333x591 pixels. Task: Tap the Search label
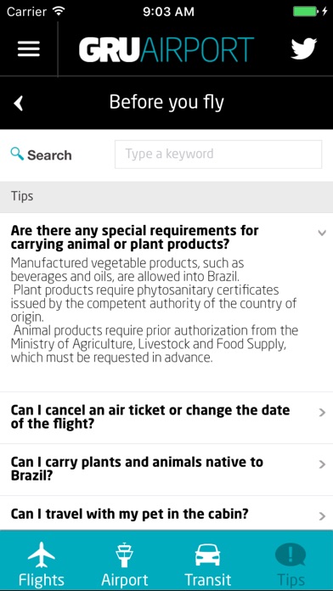coord(49,155)
